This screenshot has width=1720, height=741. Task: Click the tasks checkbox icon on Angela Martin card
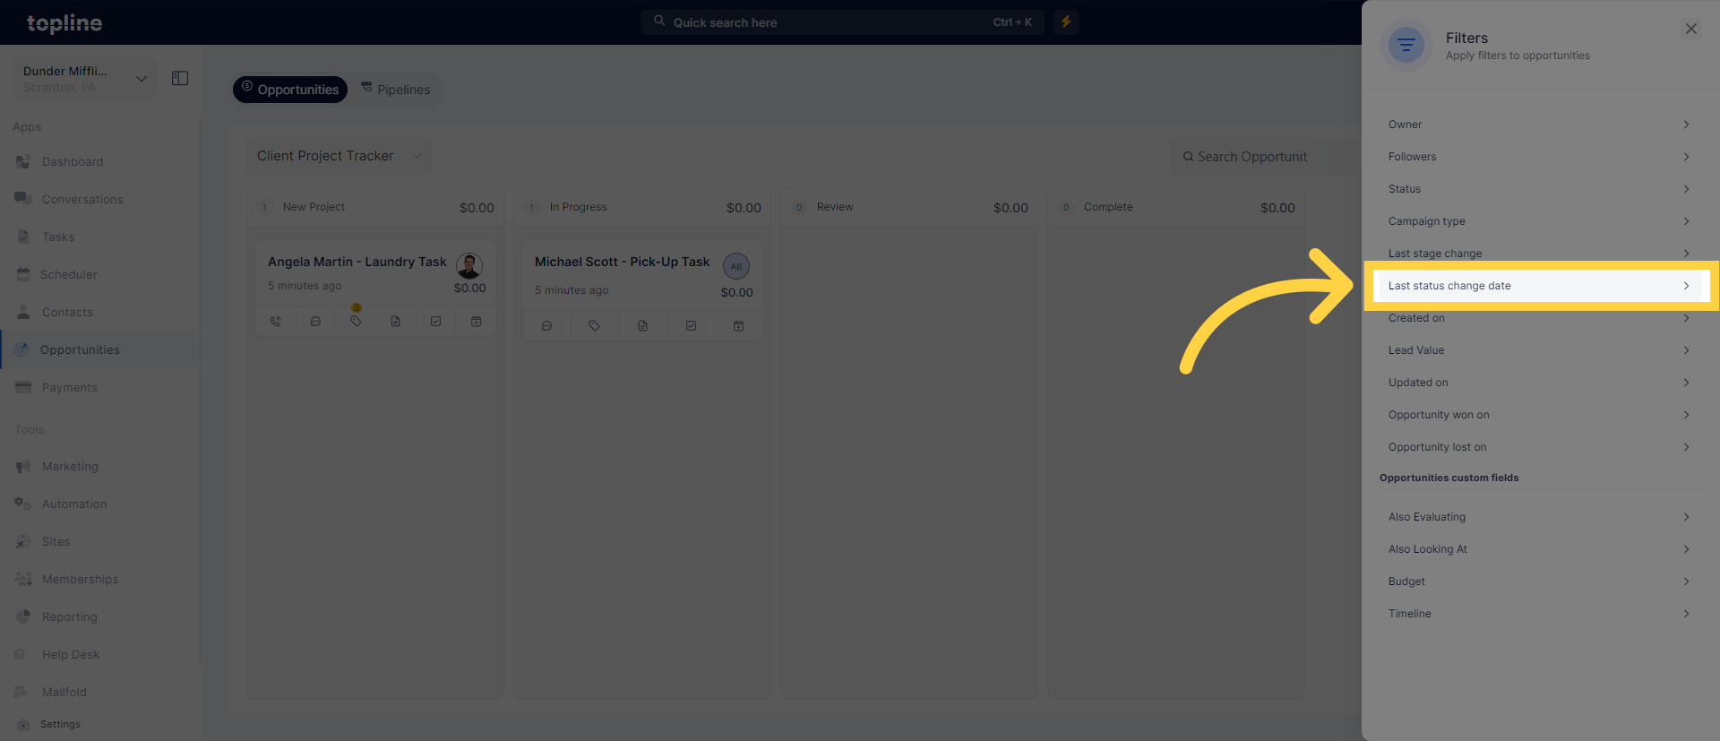point(435,322)
